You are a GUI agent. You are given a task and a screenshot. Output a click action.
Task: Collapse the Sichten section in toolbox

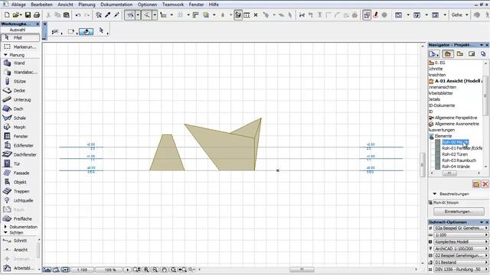(5, 232)
